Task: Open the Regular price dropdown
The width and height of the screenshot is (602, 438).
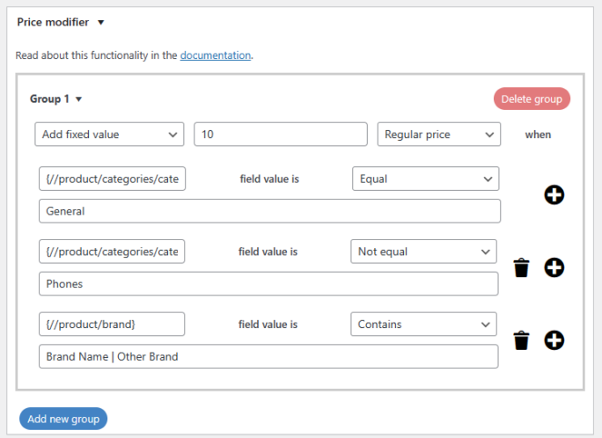Action: (438, 135)
